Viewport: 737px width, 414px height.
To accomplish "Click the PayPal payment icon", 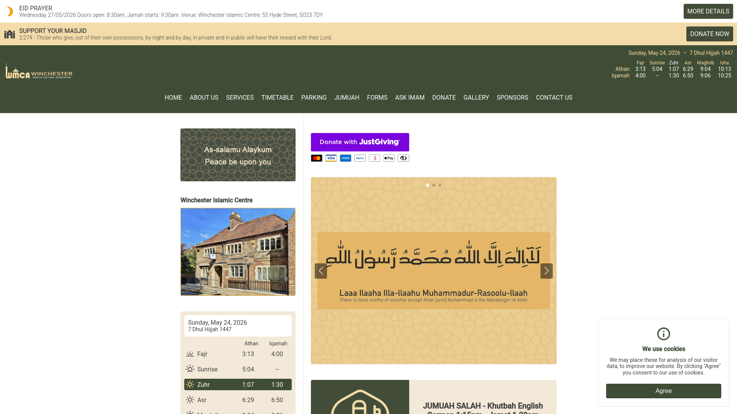I will coord(360,158).
